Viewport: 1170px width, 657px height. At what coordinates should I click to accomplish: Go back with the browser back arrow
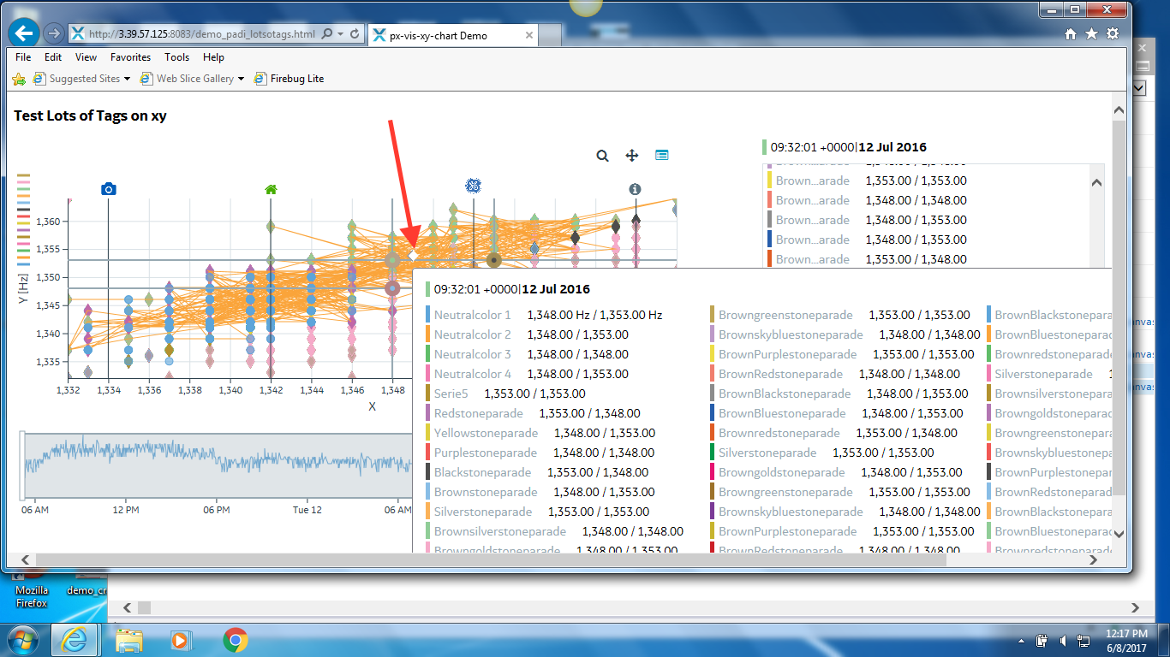(25, 33)
